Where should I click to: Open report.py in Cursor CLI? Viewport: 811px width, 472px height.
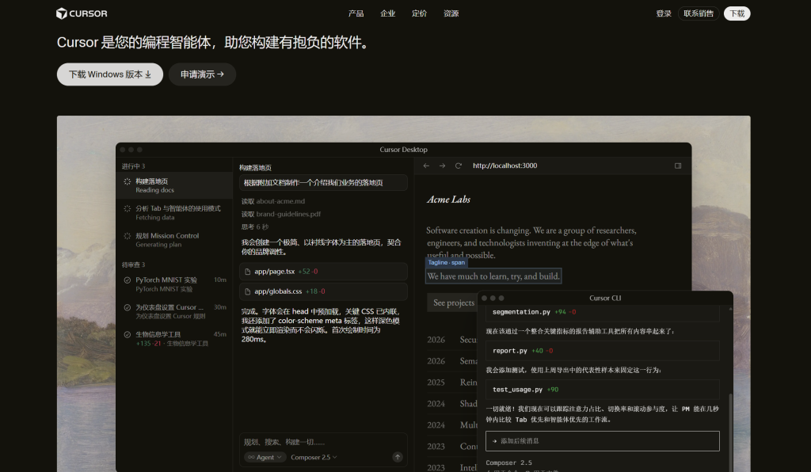click(x=603, y=351)
